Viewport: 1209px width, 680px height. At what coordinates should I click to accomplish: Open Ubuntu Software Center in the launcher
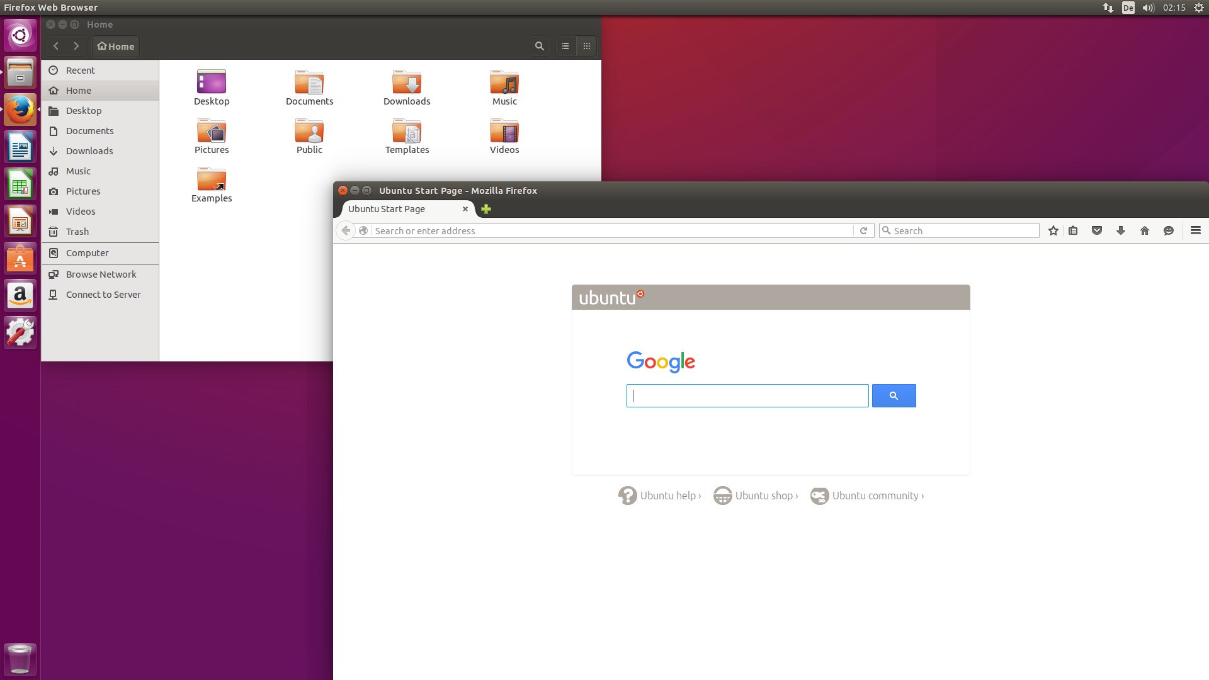coord(20,259)
